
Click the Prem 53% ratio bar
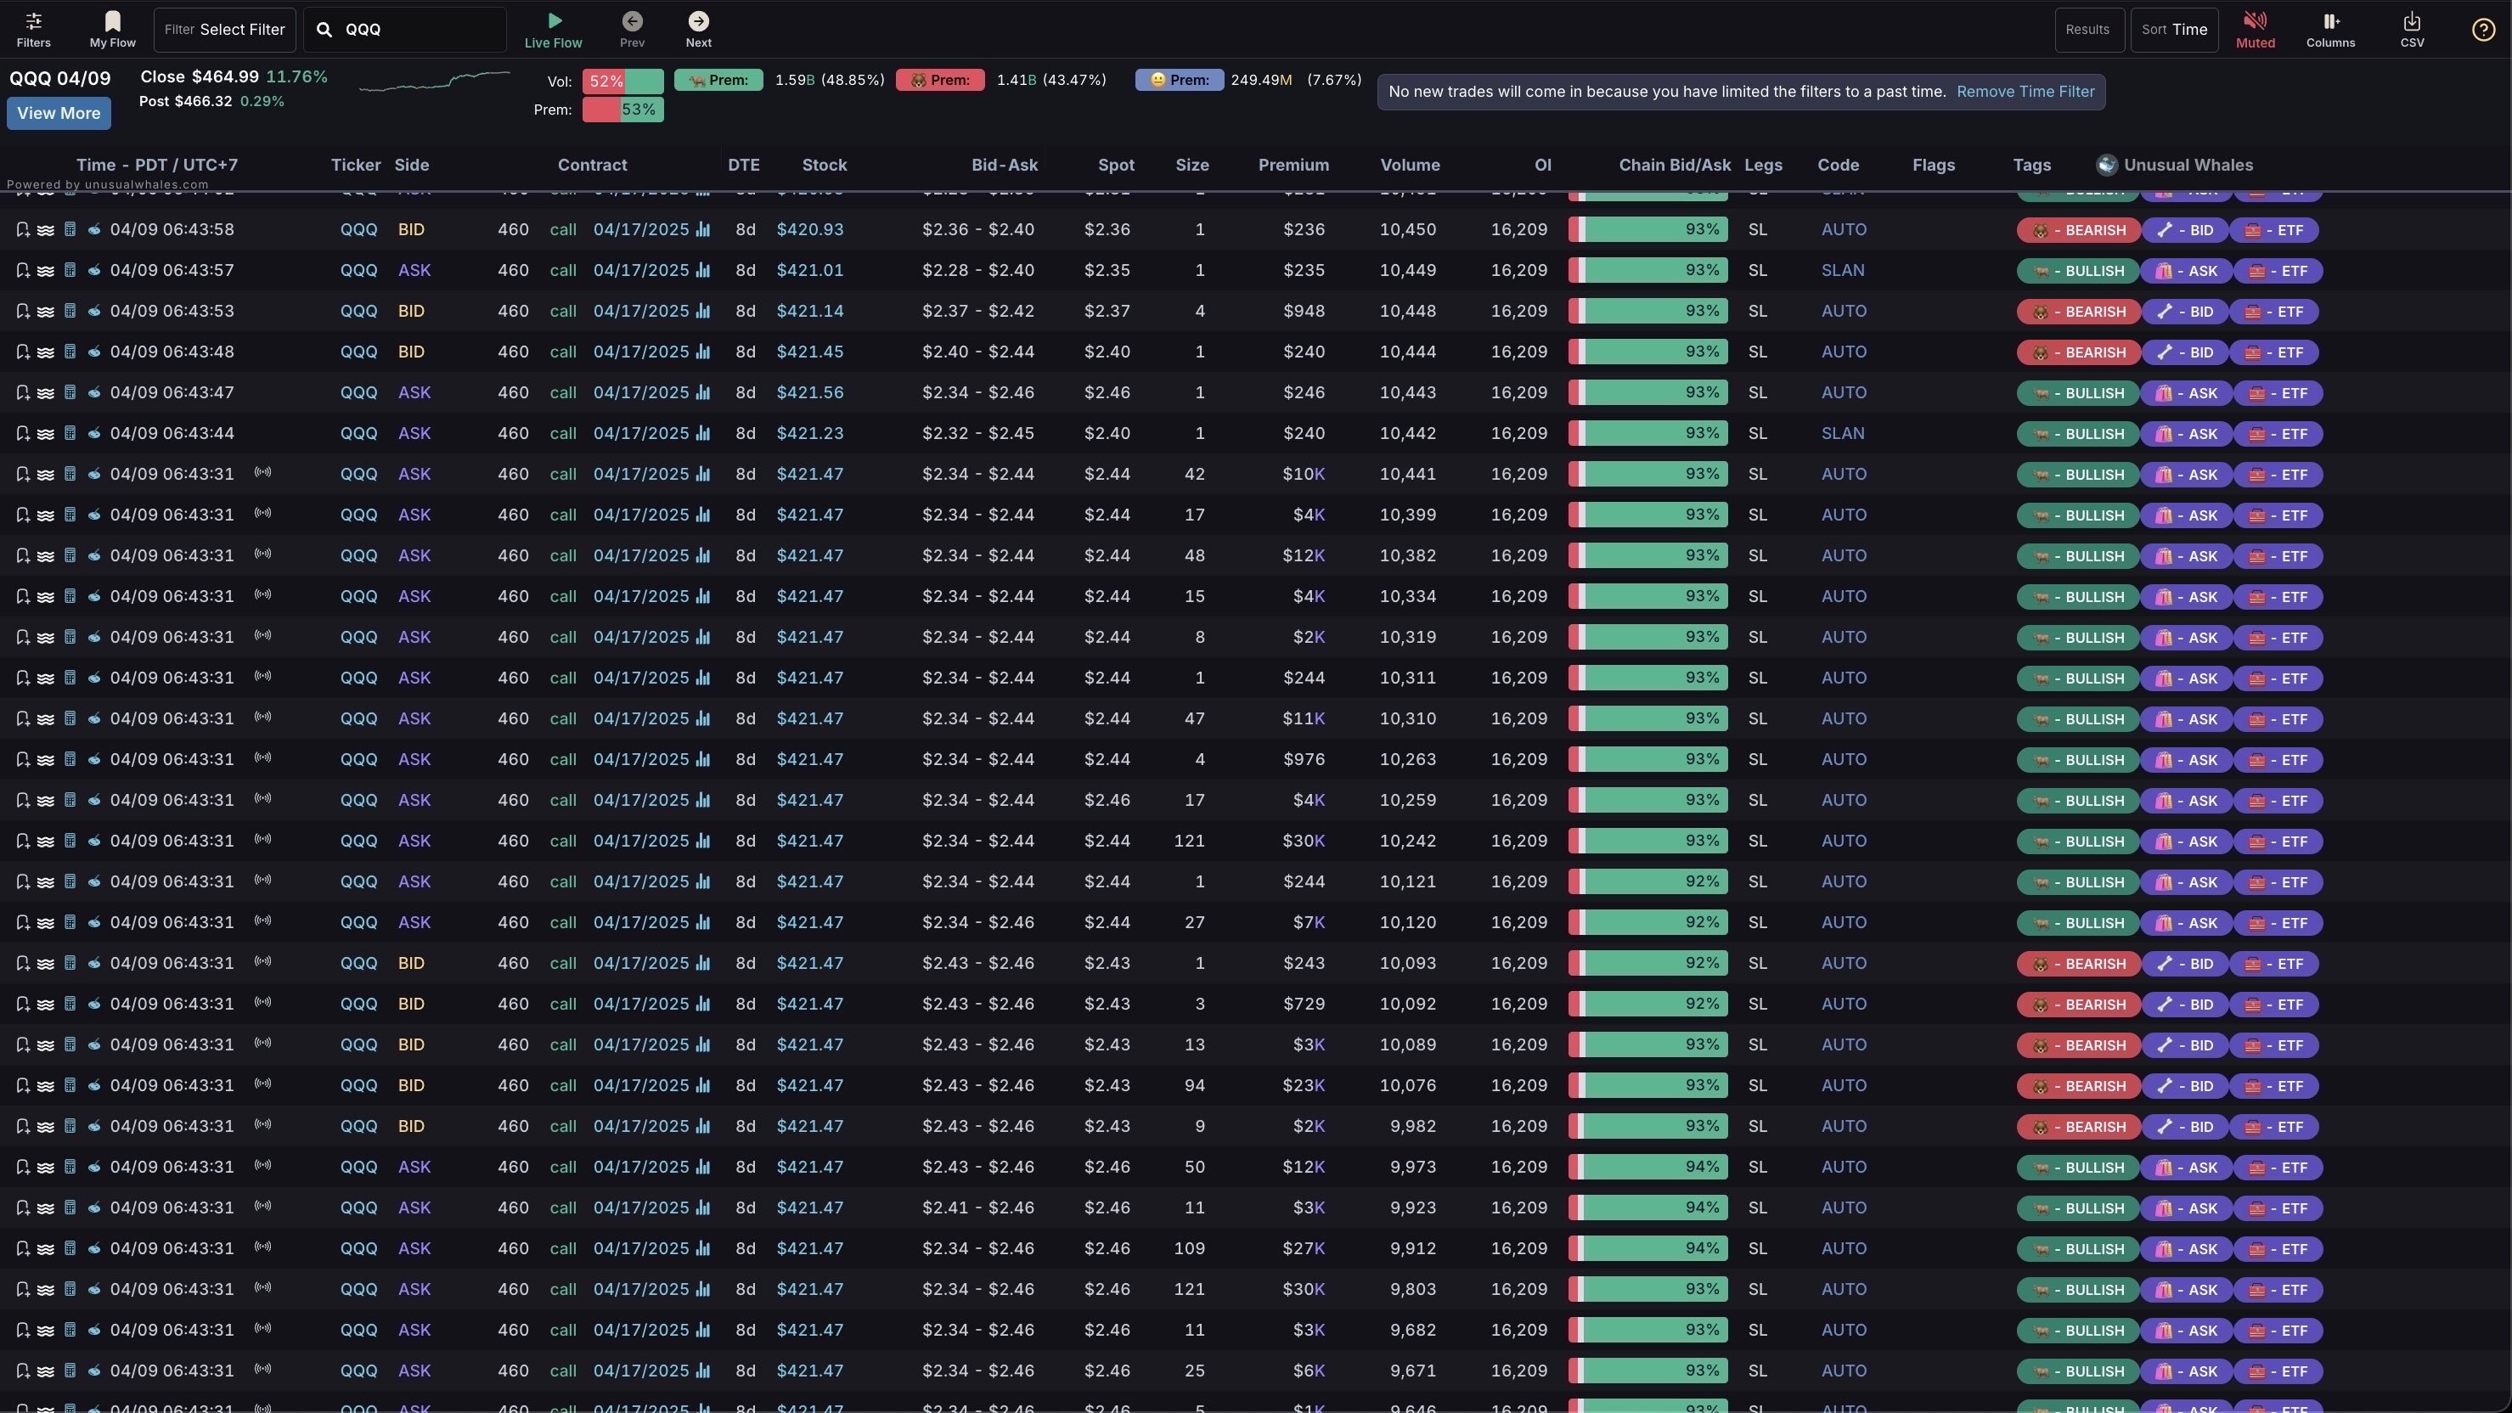[623, 110]
